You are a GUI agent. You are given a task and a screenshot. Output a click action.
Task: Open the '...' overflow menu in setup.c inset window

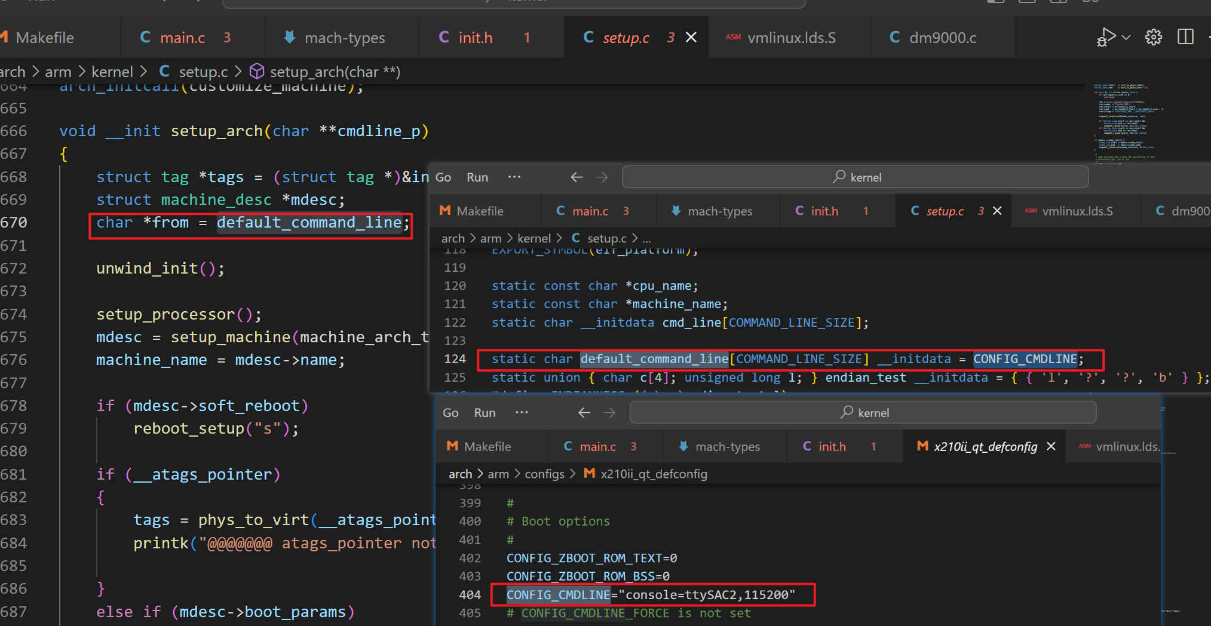(514, 177)
